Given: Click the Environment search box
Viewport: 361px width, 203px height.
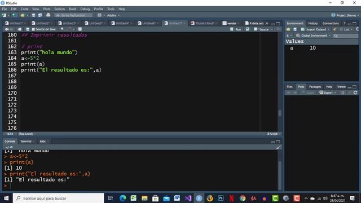Looking at the screenshot, I should pos(345,36).
